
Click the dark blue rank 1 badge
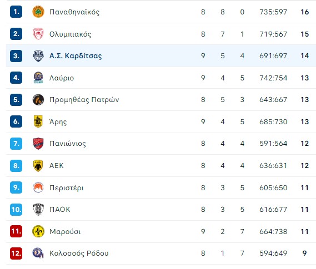[16, 12]
